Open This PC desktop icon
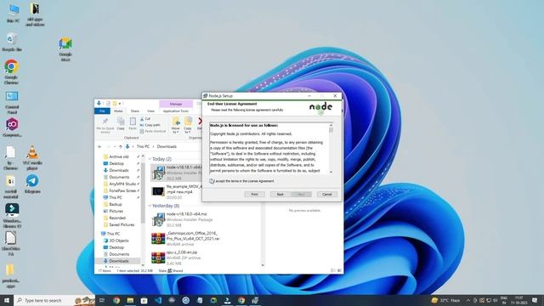 [14, 13]
